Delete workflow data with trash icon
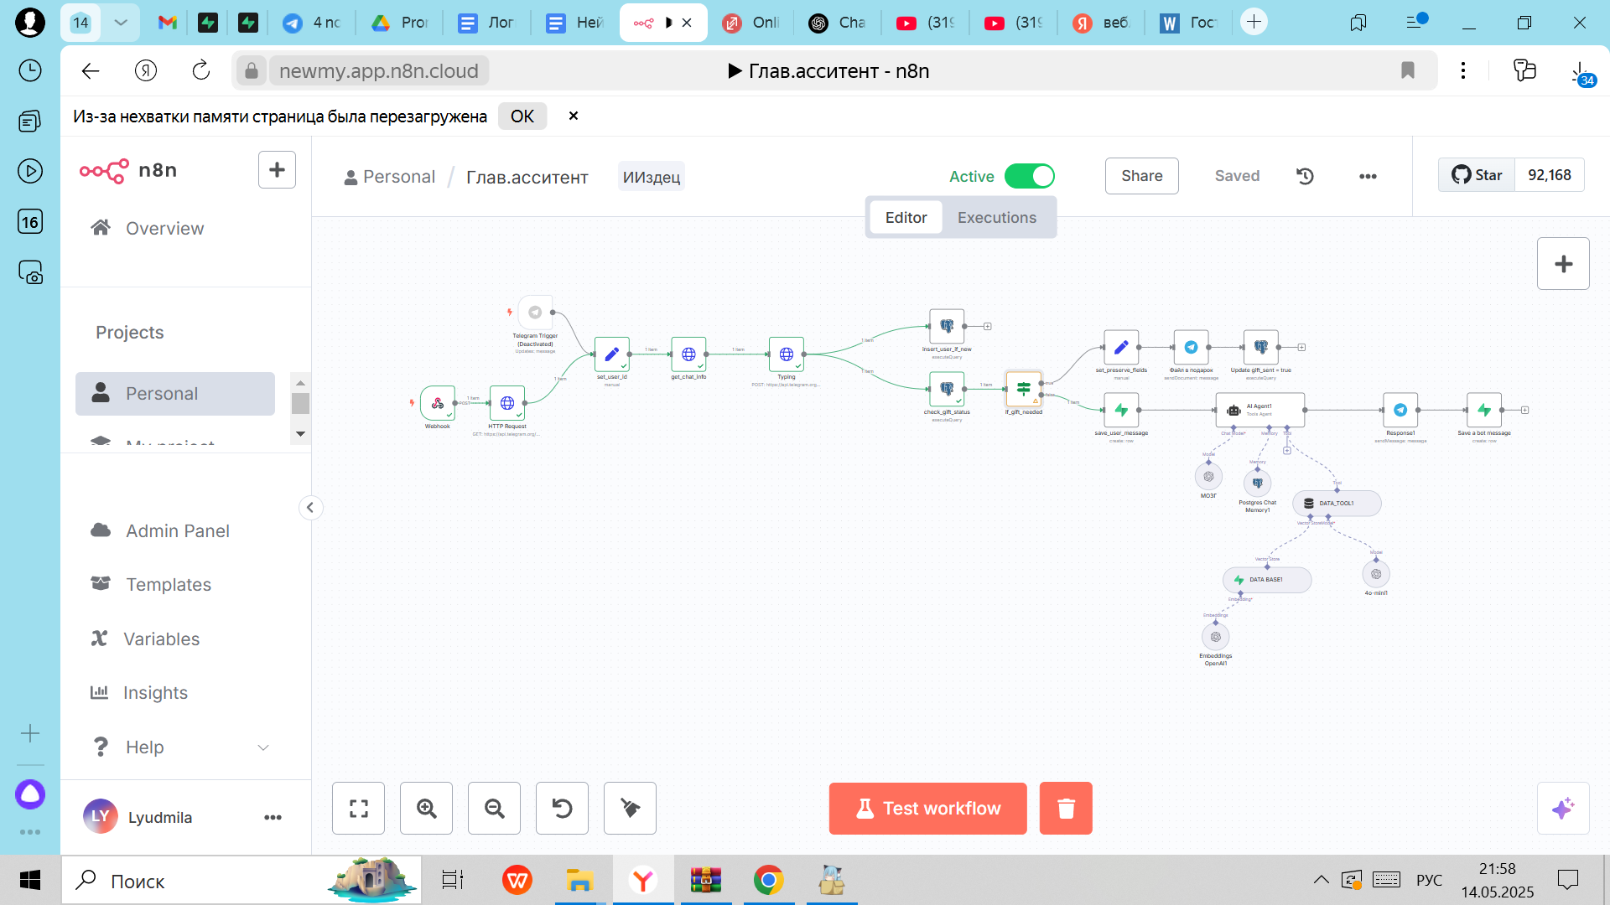 tap(1066, 809)
